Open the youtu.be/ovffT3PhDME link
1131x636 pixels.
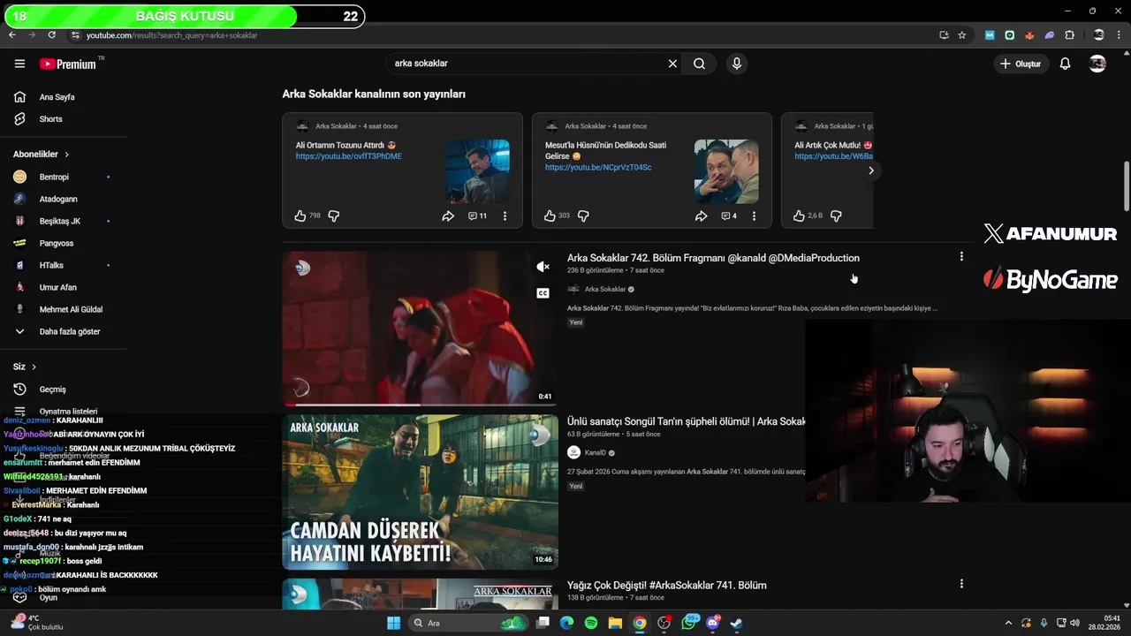pos(348,156)
